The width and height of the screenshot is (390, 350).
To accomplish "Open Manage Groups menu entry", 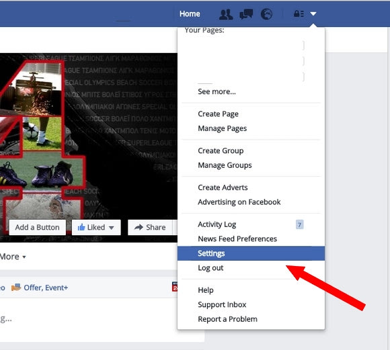I will [225, 165].
